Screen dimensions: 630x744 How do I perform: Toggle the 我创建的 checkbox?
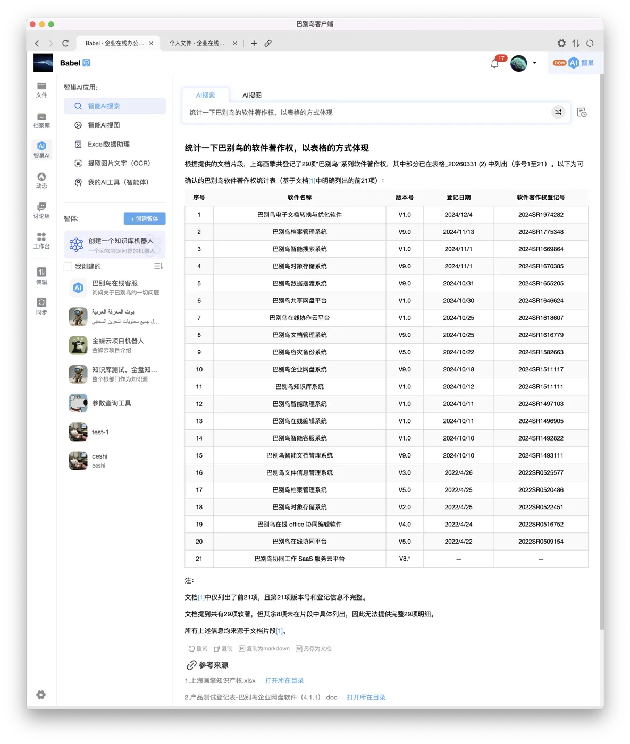[68, 266]
